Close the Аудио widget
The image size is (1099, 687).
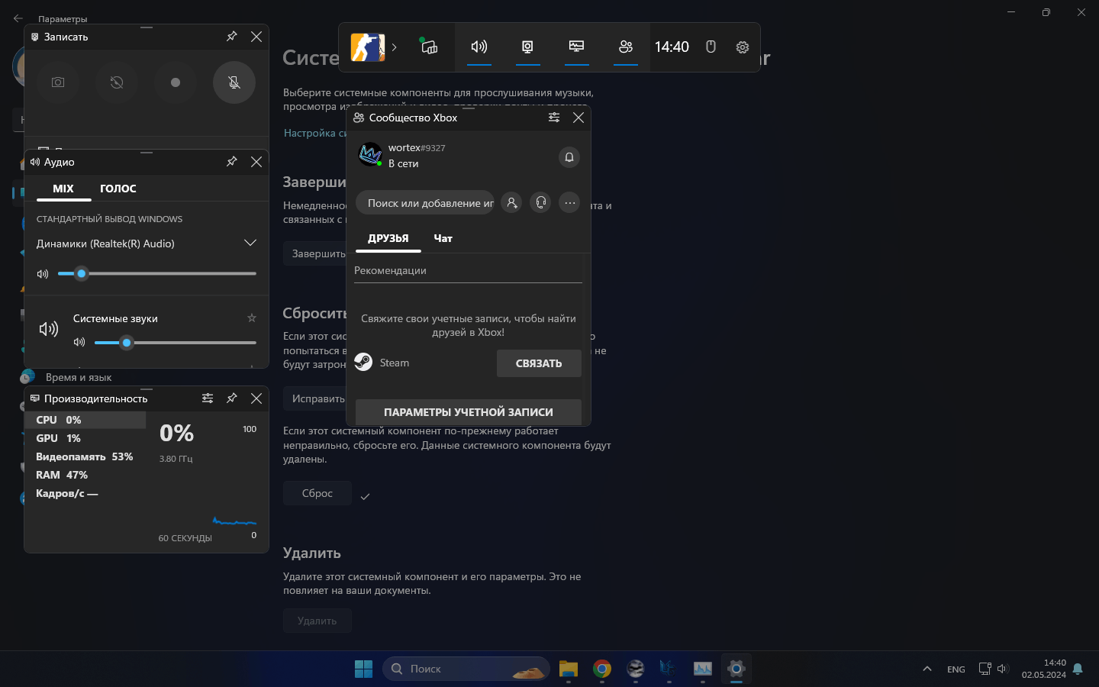256,162
